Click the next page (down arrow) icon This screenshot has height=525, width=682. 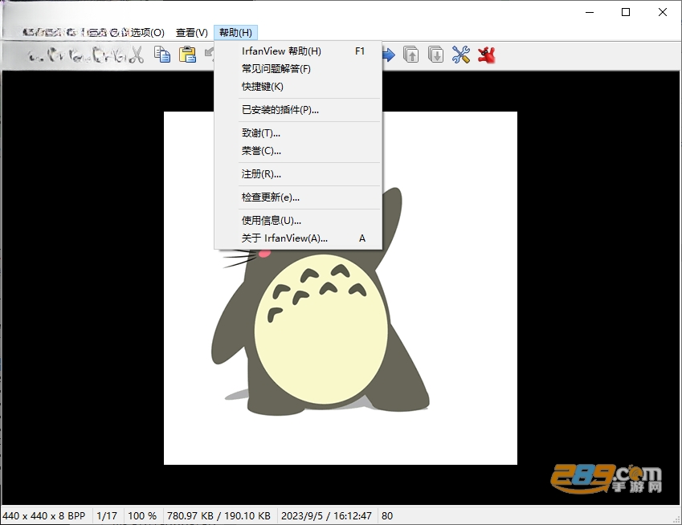pyautogui.click(x=436, y=55)
